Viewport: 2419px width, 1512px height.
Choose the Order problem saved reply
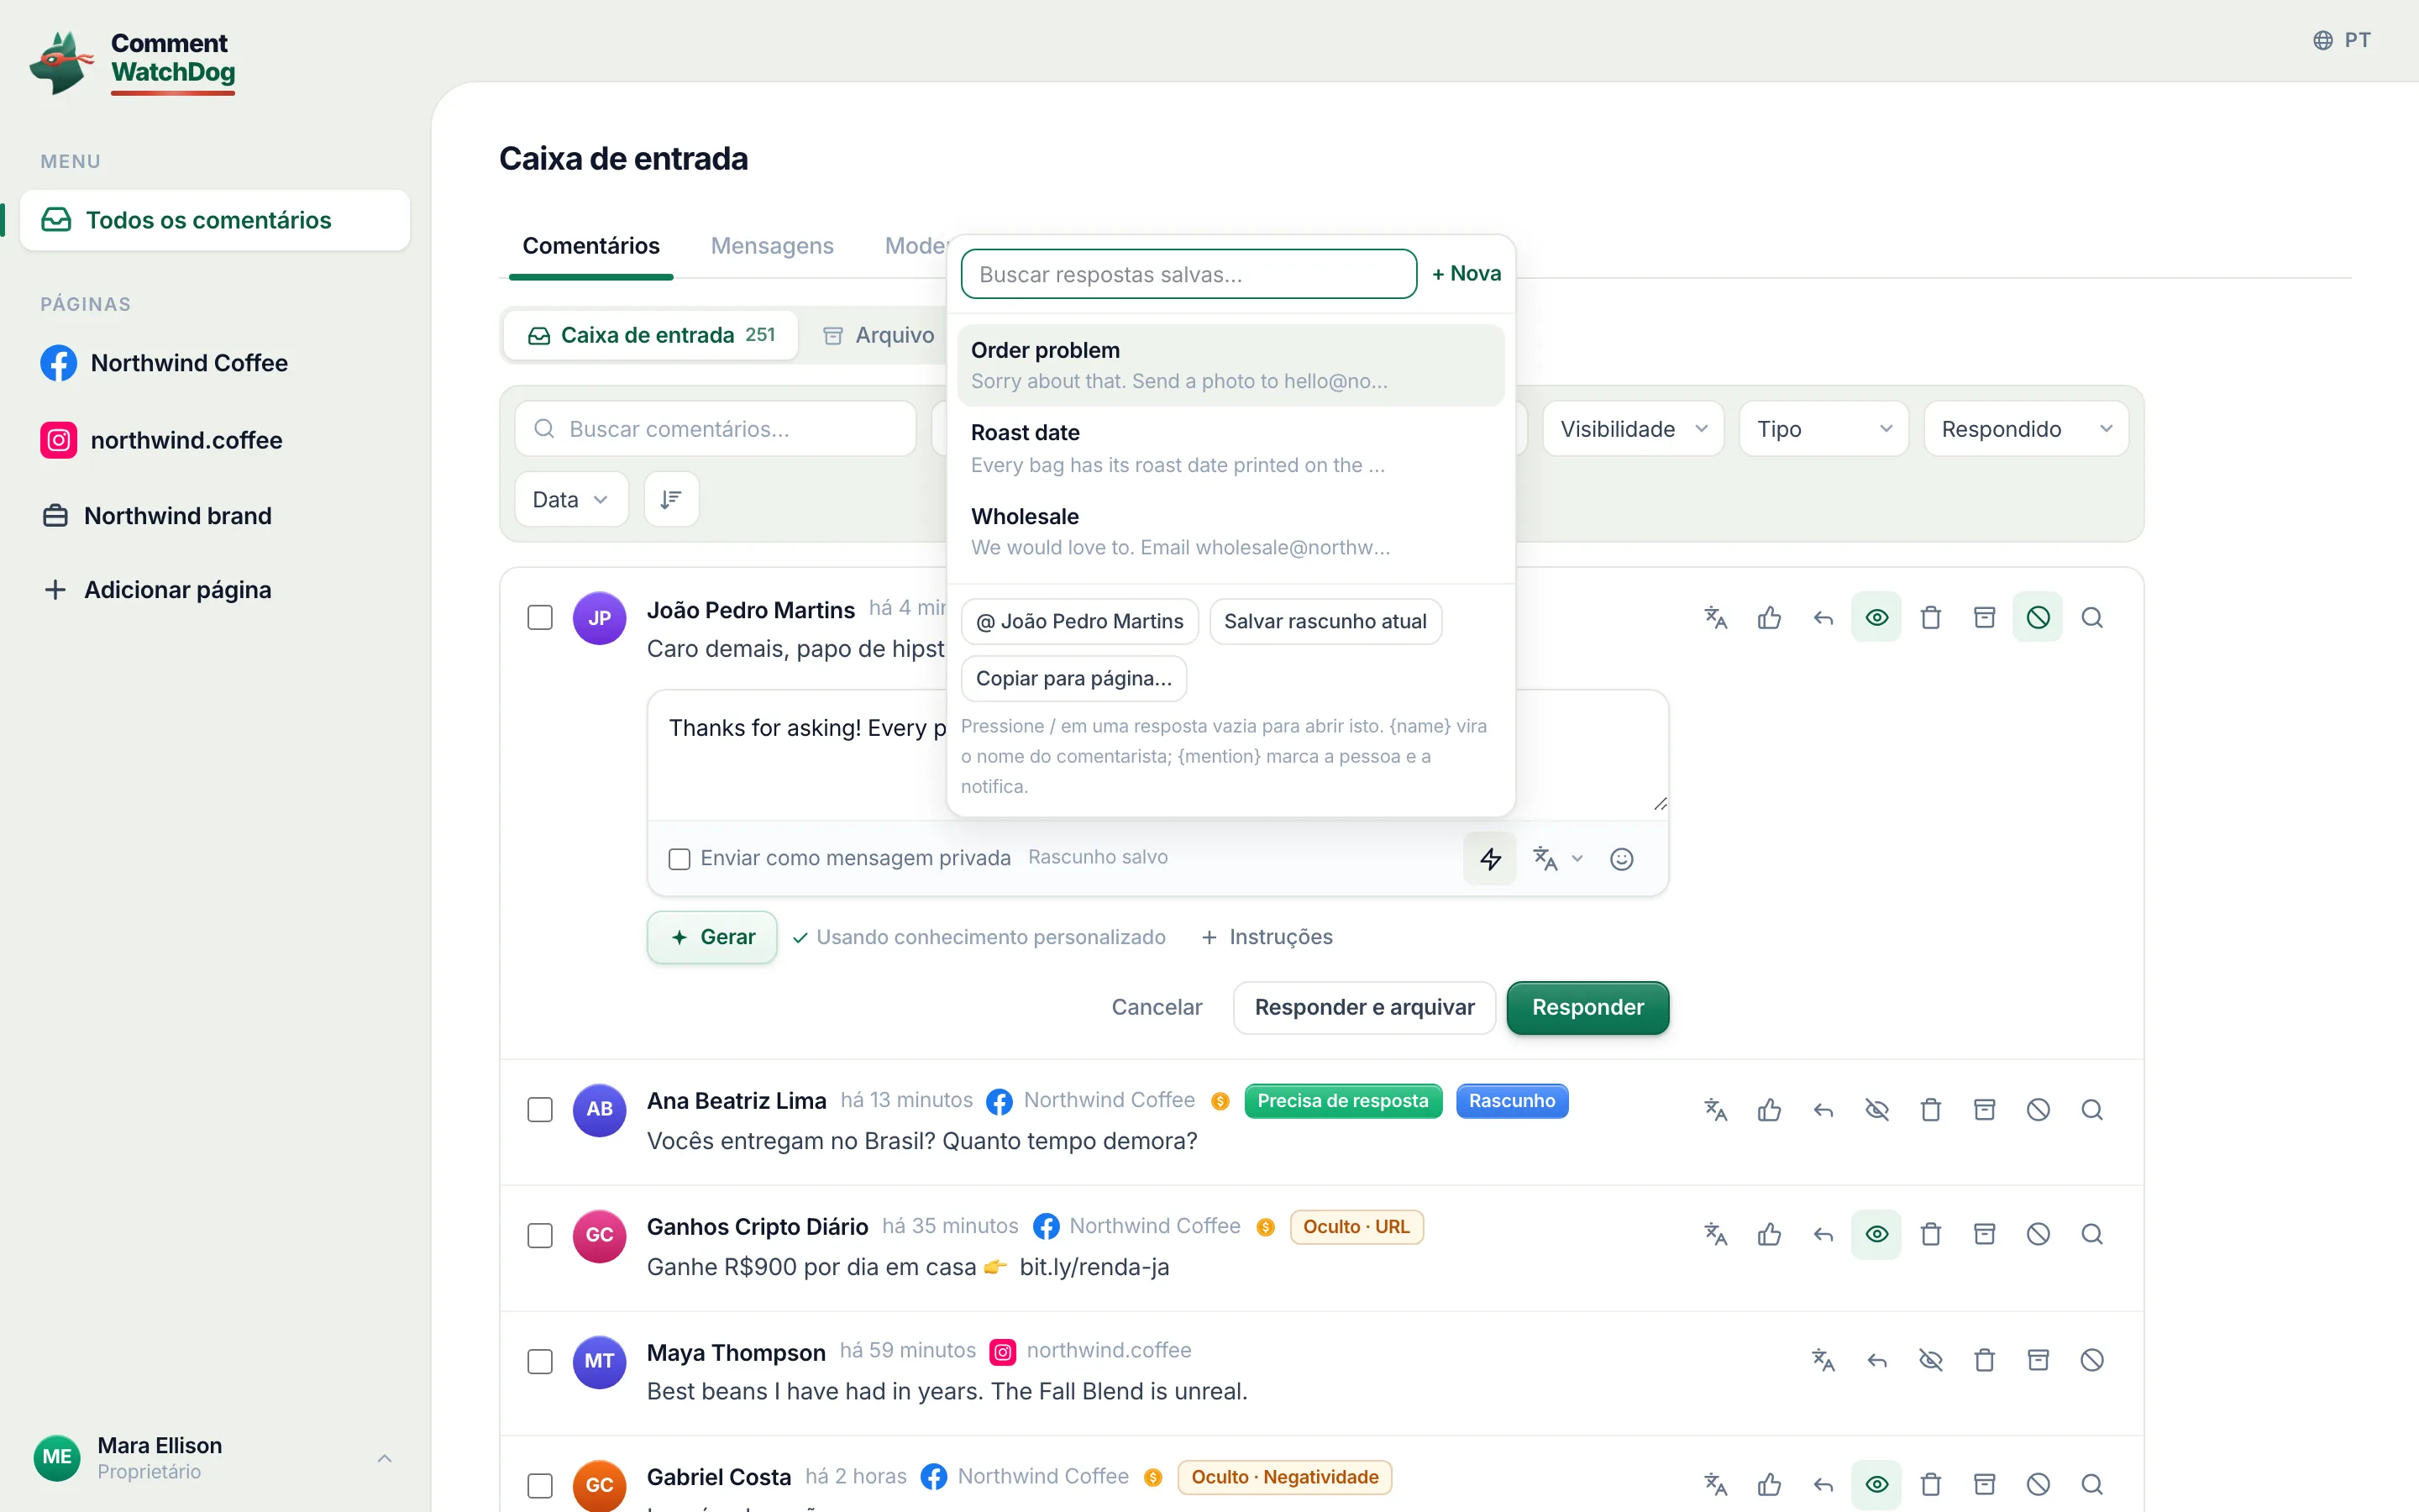point(1230,365)
